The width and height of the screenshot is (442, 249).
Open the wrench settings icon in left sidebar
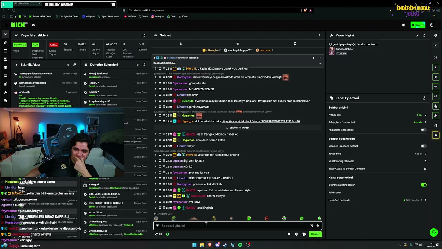click(x=5, y=92)
